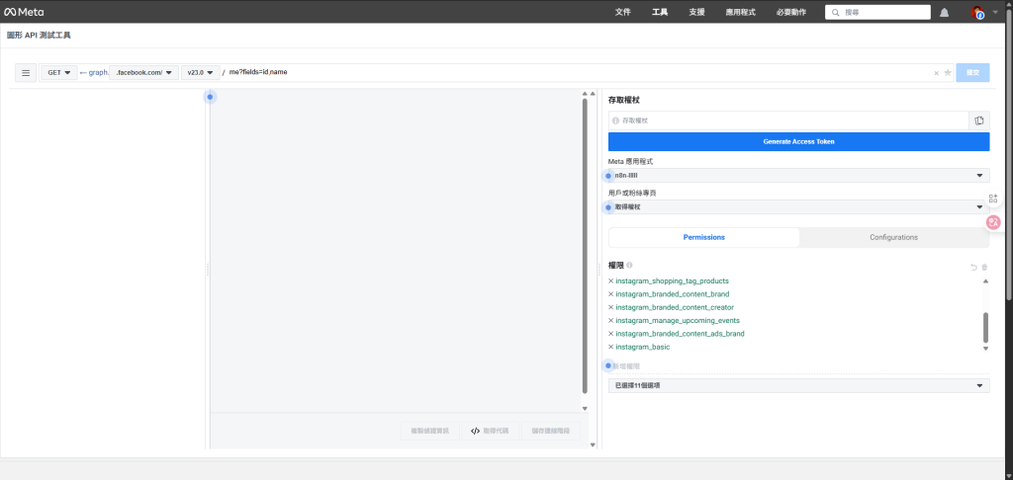Save query with the star icon
The height and width of the screenshot is (480, 1013).
(x=948, y=73)
